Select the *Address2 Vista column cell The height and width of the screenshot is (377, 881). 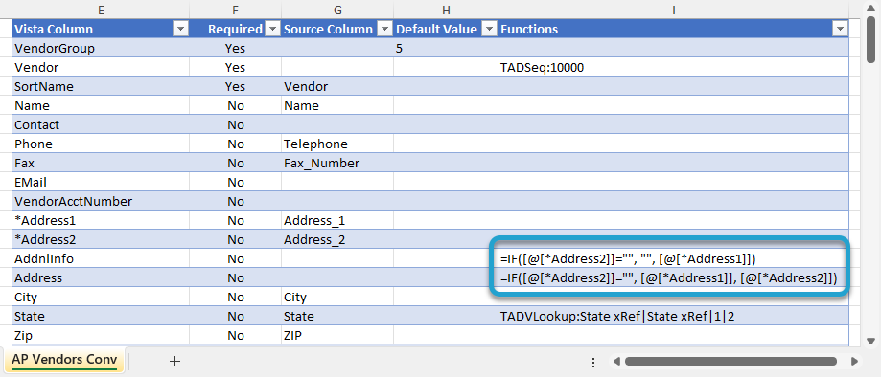click(101, 239)
